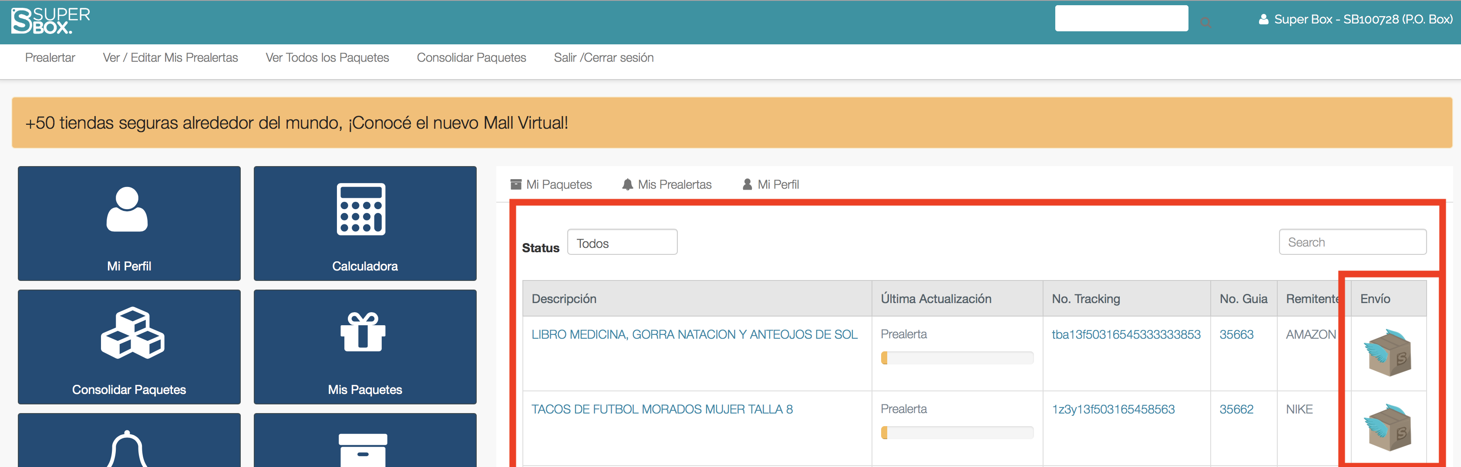The width and height of the screenshot is (1461, 467).
Task: Open the Mis Paquetes tile with gift icon
Action: coord(365,347)
